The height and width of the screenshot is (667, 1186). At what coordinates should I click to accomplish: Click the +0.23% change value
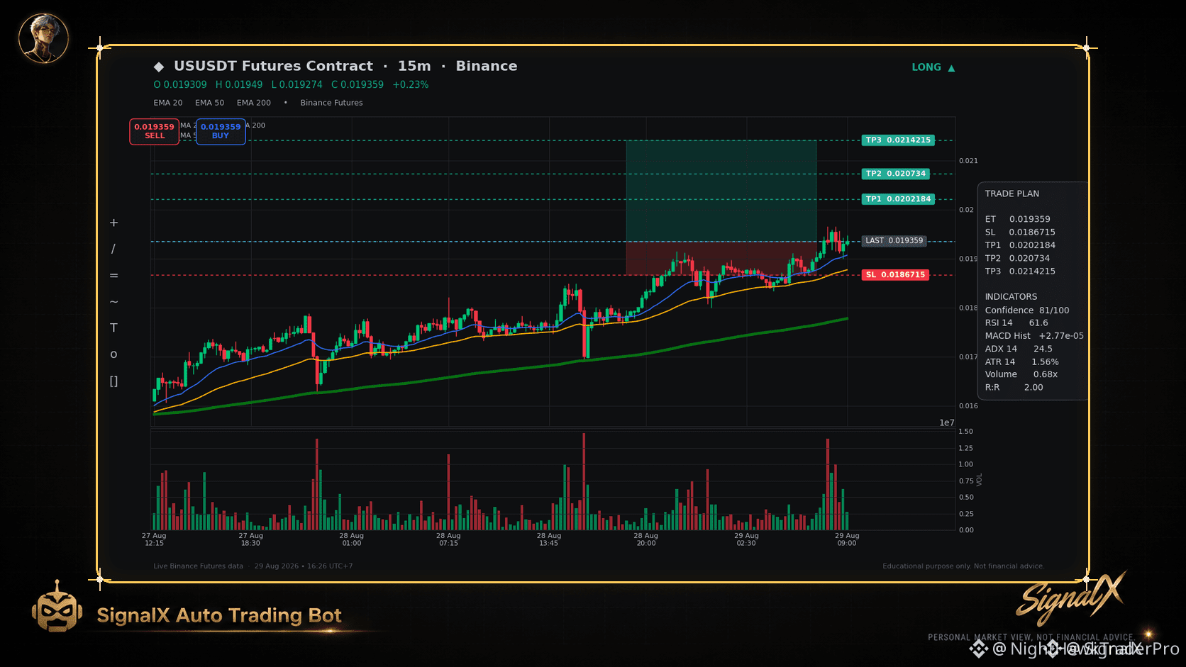(x=411, y=84)
